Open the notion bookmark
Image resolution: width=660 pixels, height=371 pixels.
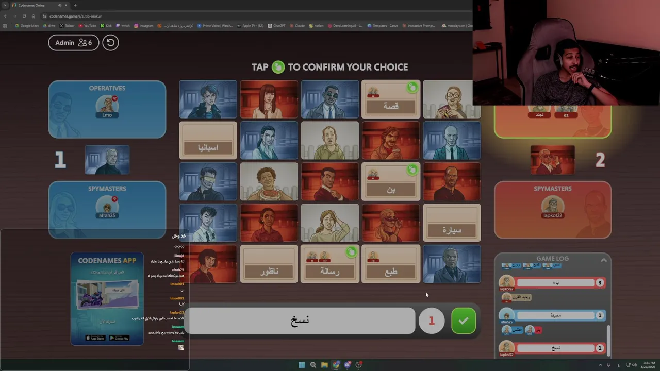[316, 26]
